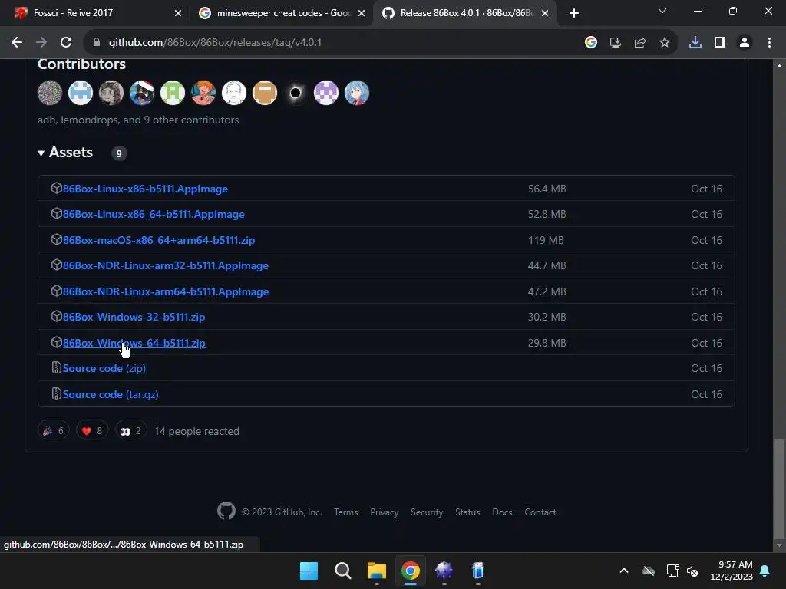The width and height of the screenshot is (786, 589).
Task: Switch to minesweeper cheat codes tab
Action: (284, 13)
